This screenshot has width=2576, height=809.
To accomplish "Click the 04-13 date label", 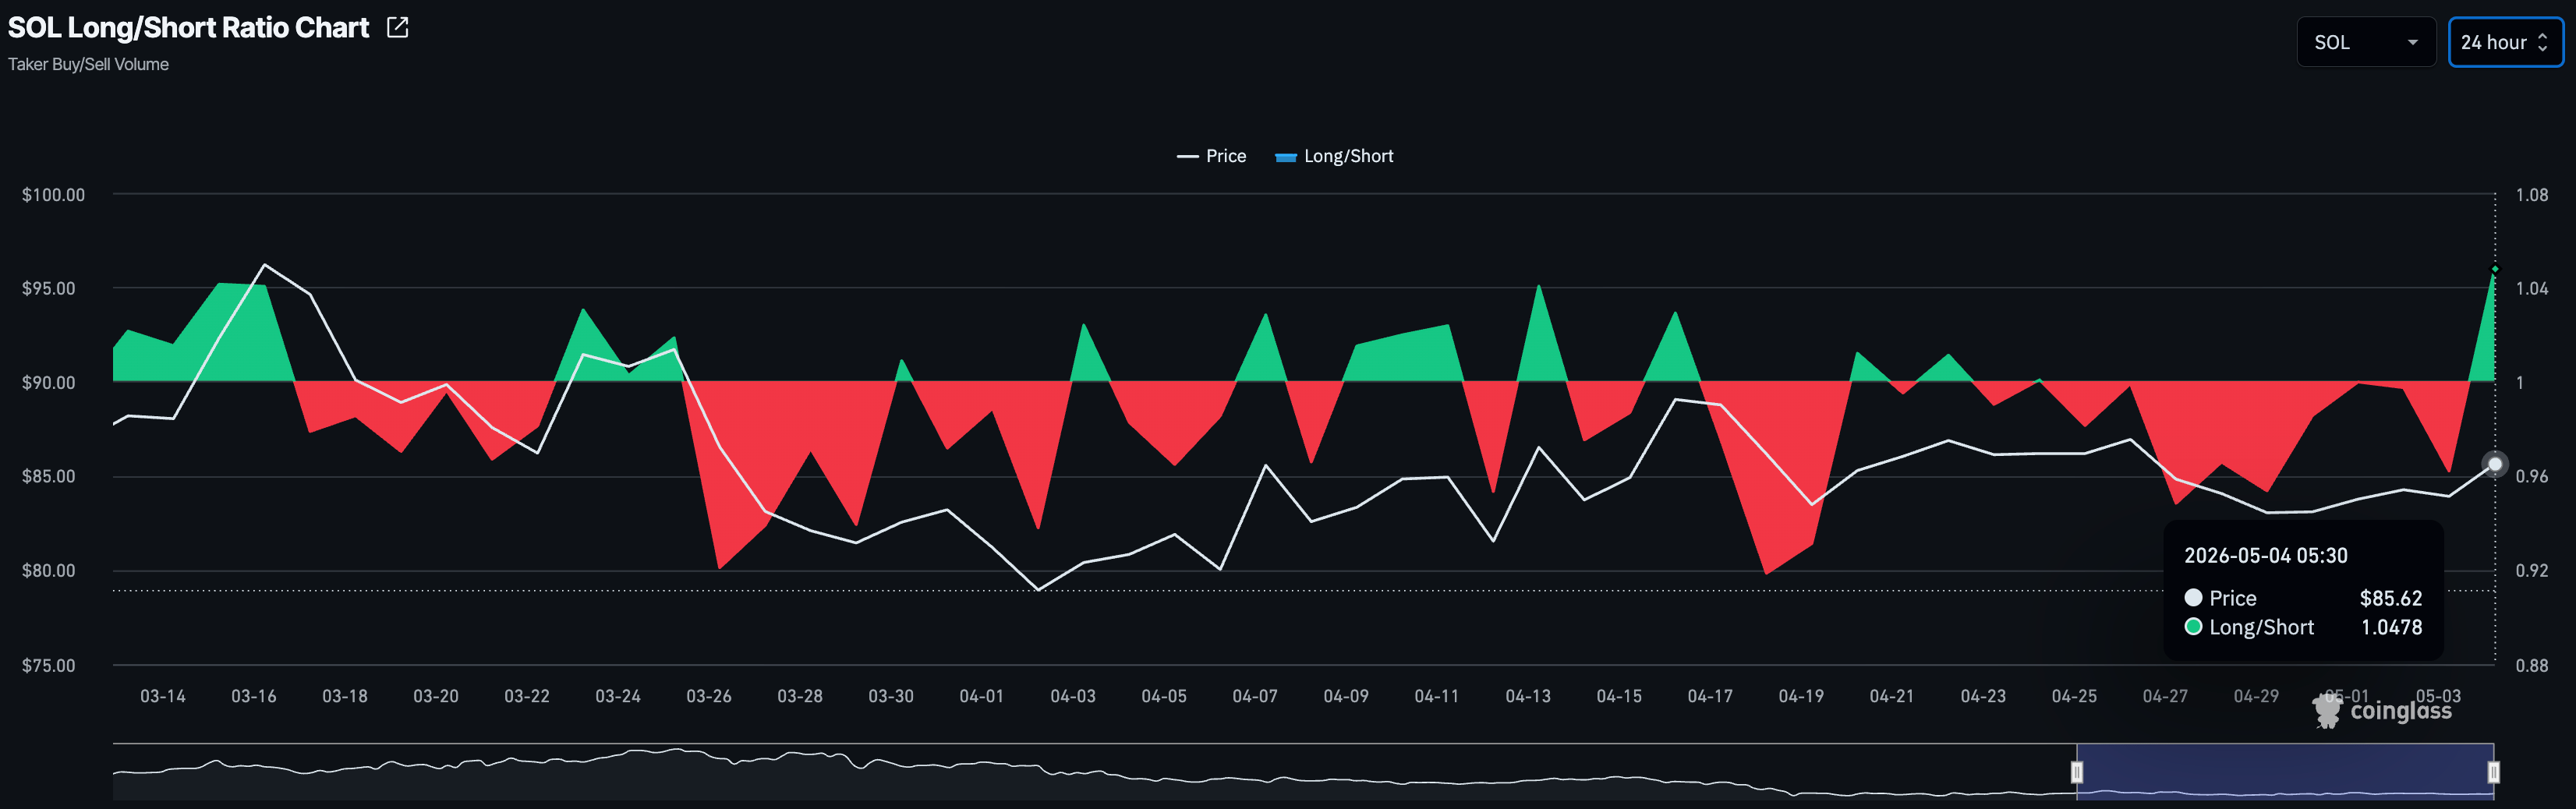I will click(1528, 696).
